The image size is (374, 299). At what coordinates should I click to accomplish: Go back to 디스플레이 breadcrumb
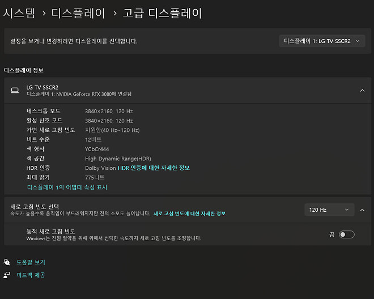coord(78,13)
